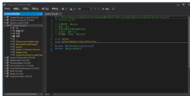Image resolution: width=190 pixels, height=96 pixels.
Task: Open the 100 % zoom dropdown
Action: [53, 94]
